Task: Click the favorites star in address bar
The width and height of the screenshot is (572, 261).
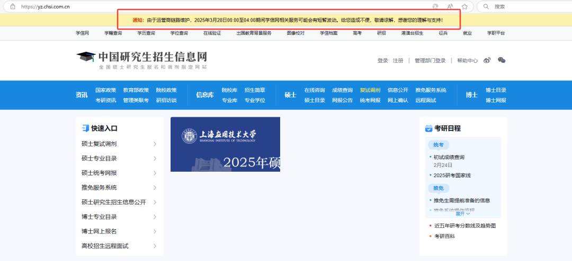Action: tap(464, 6)
